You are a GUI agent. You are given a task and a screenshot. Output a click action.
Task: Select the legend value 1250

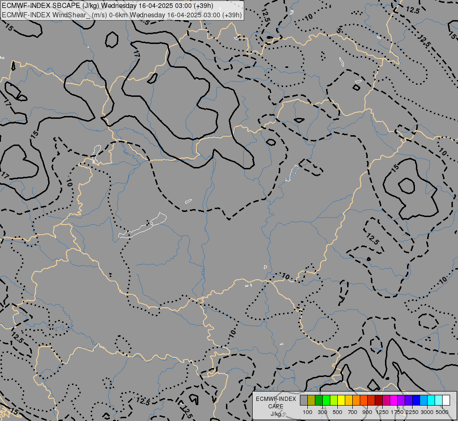382,412
